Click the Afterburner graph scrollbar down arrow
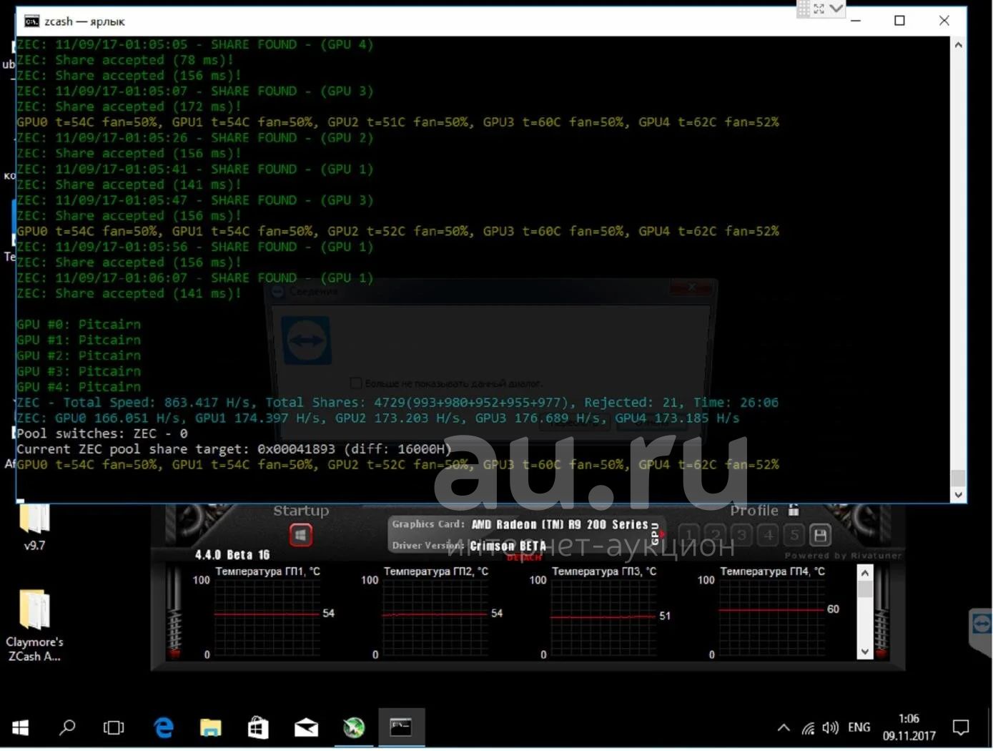This screenshot has height=751, width=993. click(x=865, y=652)
